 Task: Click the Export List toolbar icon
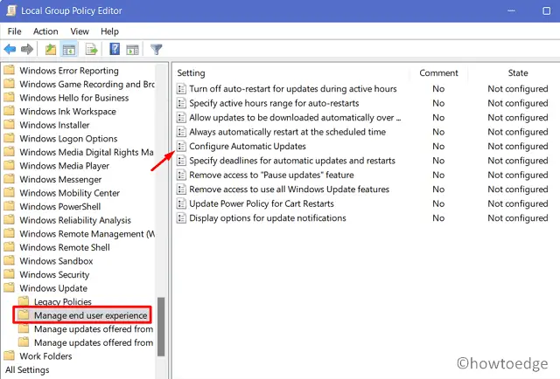(91, 49)
